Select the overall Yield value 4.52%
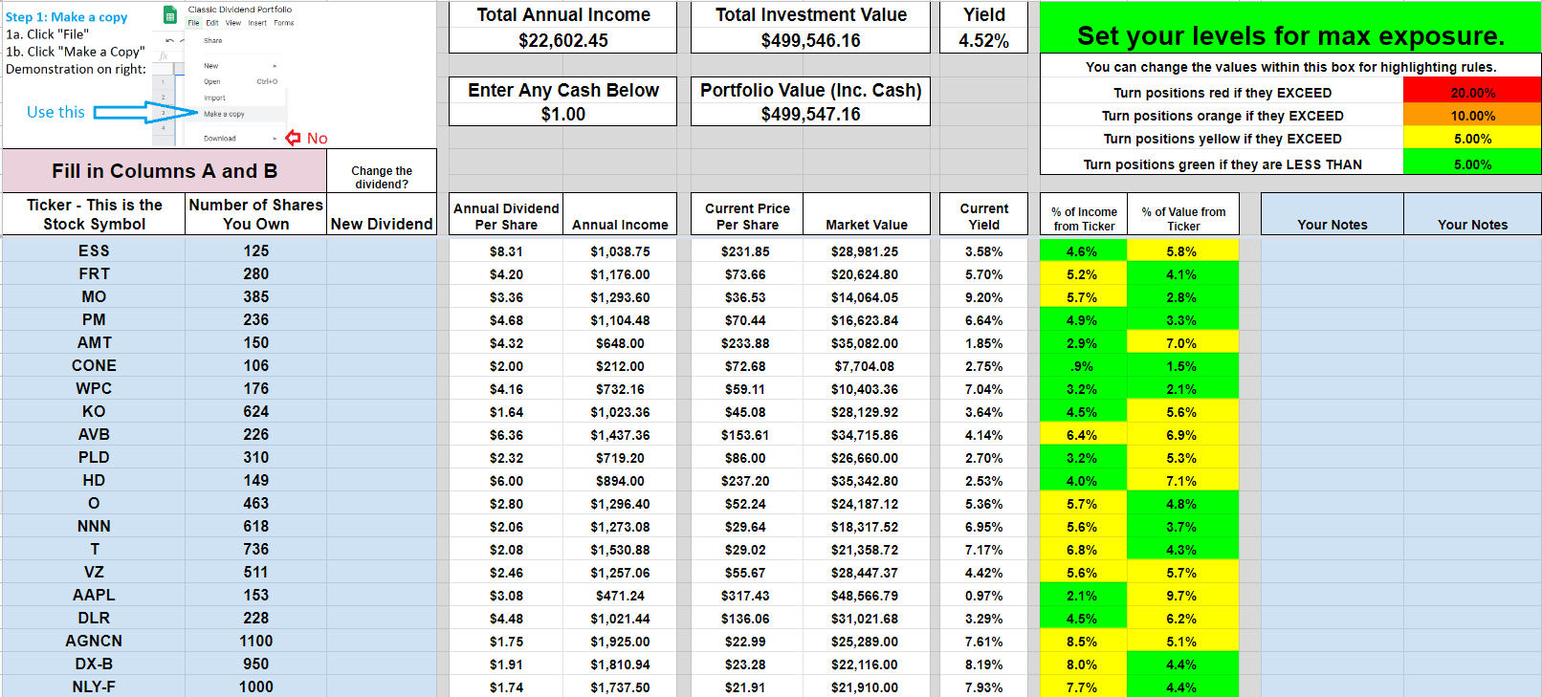Screen dimensions: 1542x697 point(984,40)
